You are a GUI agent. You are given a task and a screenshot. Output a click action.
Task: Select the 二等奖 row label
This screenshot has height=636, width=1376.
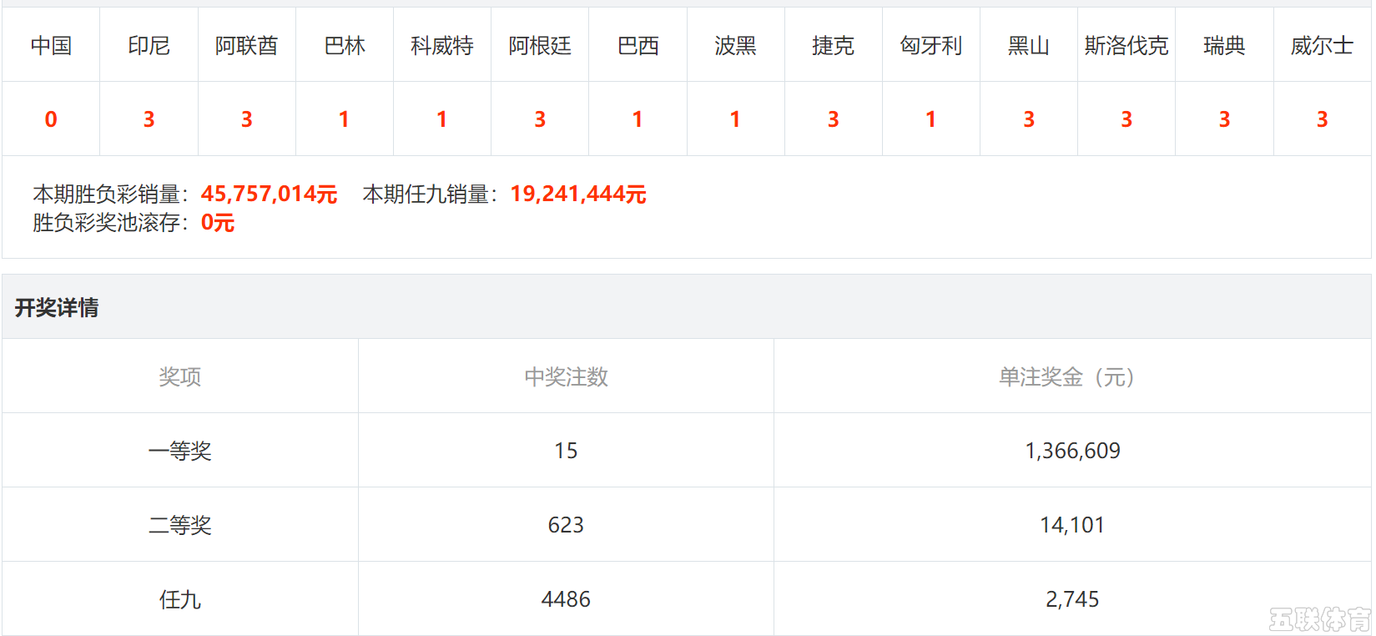point(180,525)
